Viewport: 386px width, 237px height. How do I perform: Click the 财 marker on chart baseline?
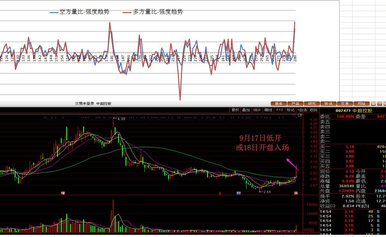[239, 193]
